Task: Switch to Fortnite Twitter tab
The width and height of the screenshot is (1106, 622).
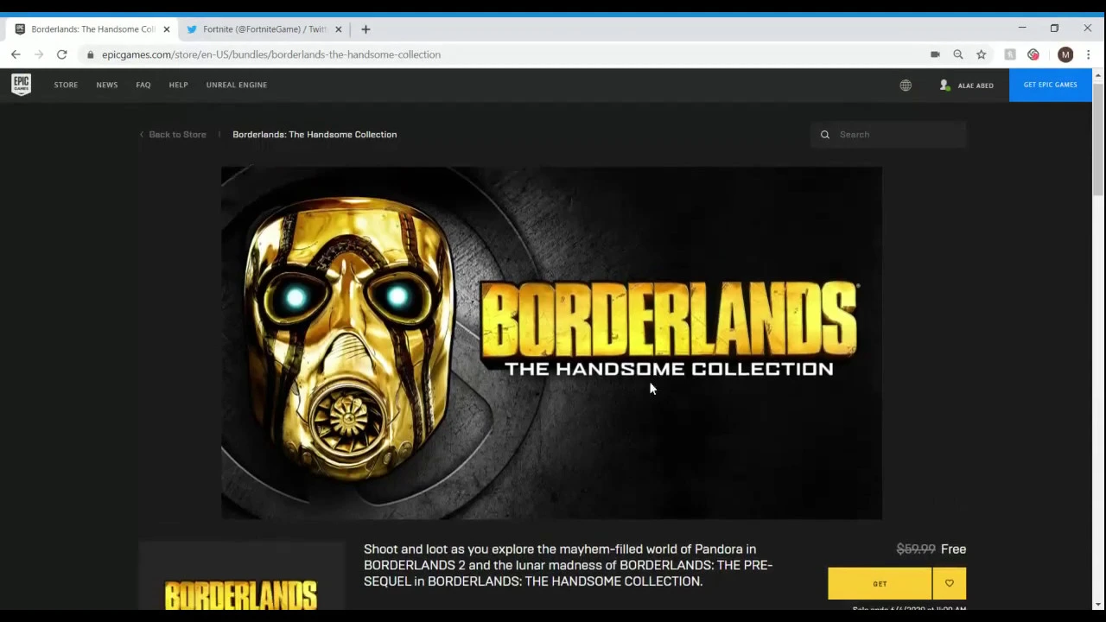Action: [x=264, y=29]
